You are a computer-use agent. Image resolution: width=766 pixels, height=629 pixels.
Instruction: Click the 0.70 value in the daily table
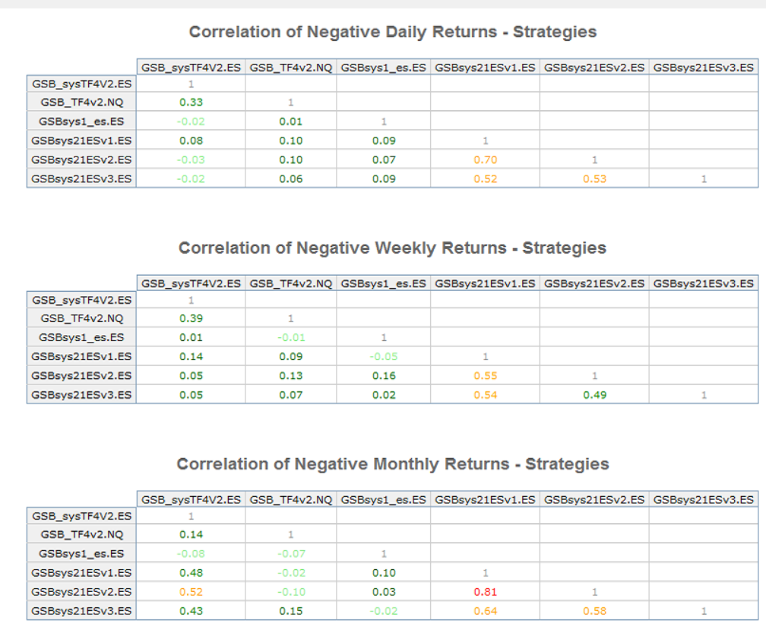click(485, 160)
